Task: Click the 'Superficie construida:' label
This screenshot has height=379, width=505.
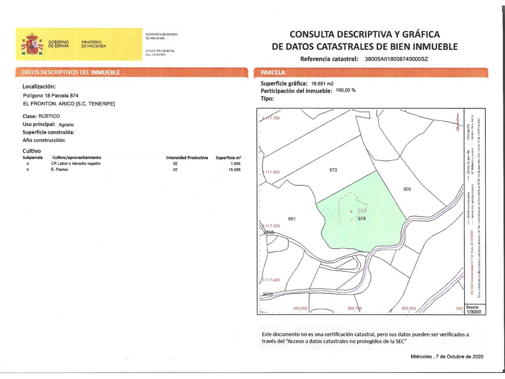Action: [x=48, y=132]
